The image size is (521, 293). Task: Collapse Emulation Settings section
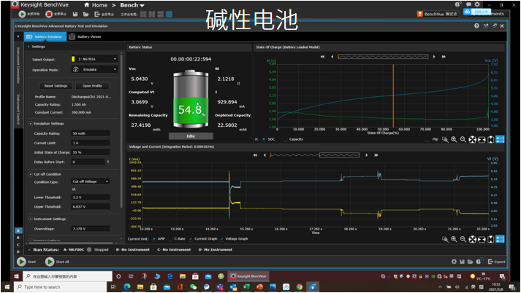pos(30,124)
